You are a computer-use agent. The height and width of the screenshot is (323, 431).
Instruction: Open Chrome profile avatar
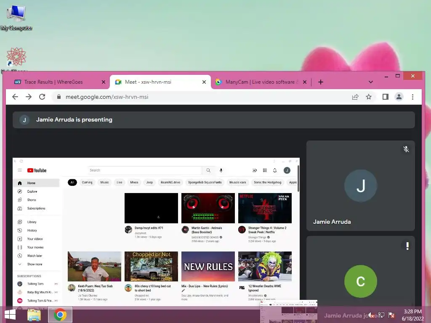pos(399,97)
